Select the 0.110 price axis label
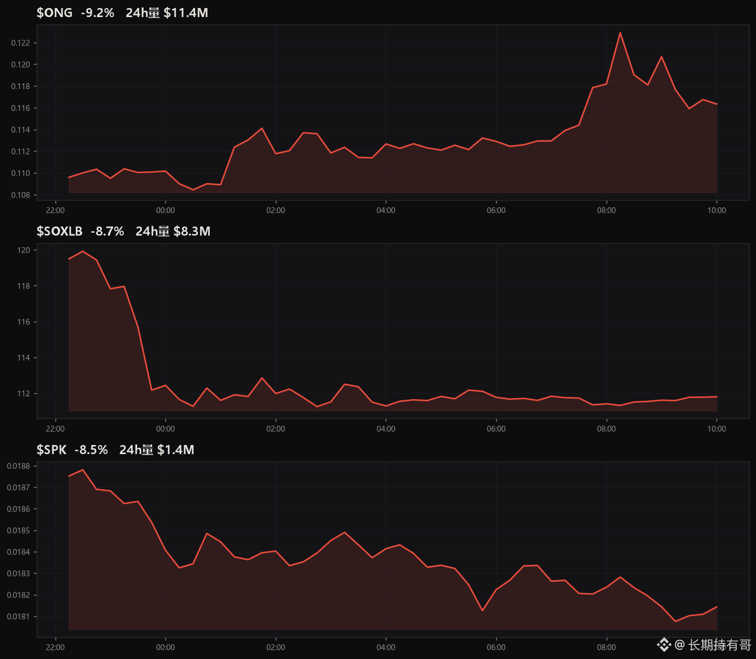Image resolution: width=756 pixels, height=659 pixels. click(21, 173)
